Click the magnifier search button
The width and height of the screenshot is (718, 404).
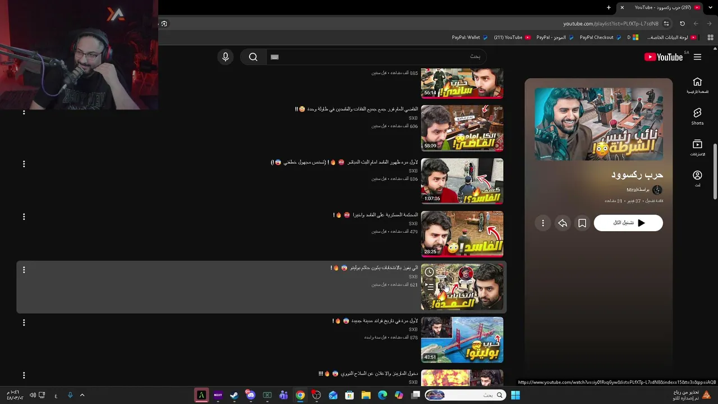(x=253, y=57)
